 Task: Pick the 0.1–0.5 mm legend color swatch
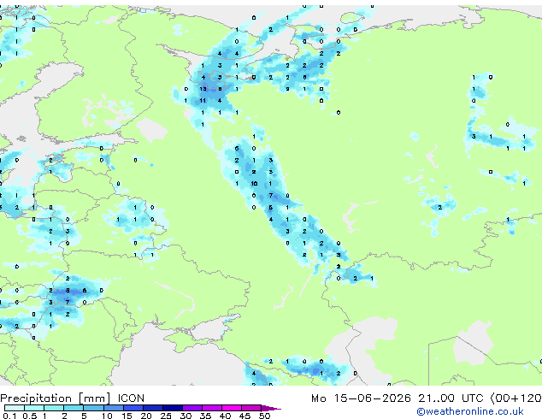click(15, 408)
